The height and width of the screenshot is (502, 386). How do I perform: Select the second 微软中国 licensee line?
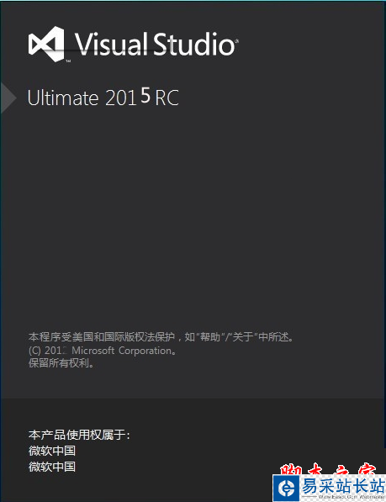pyautogui.click(x=52, y=467)
